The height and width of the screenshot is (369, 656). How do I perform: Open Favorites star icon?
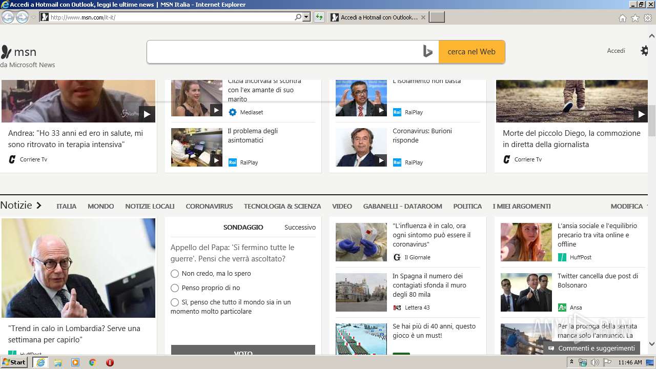click(x=635, y=18)
